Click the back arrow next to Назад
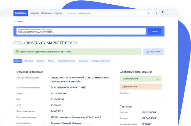Image resolution: width=191 pixels, height=126 pixels. click(x=15, y=22)
